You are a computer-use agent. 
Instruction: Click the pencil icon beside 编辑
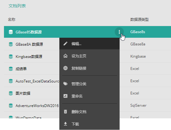[65, 44]
